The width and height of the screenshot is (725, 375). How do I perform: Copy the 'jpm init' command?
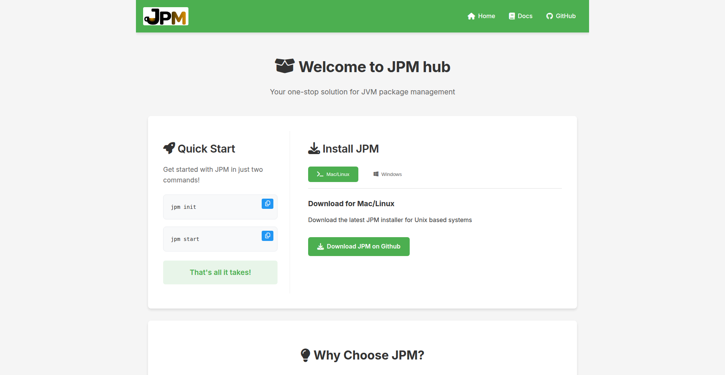coord(267,204)
